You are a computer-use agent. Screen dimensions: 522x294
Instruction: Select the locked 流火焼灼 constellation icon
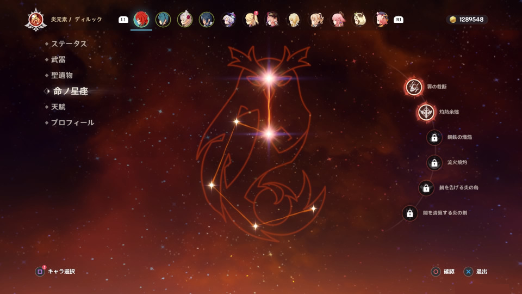click(x=434, y=163)
